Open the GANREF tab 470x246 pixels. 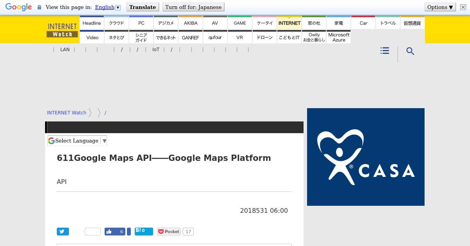(190, 37)
